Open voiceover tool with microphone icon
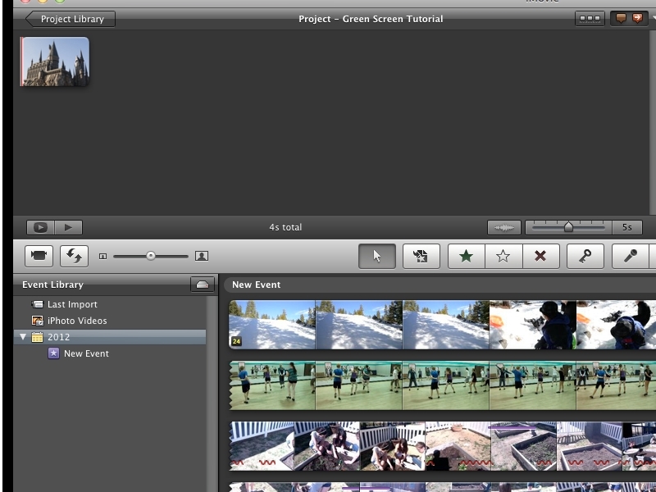This screenshot has width=656, height=492. tap(631, 256)
